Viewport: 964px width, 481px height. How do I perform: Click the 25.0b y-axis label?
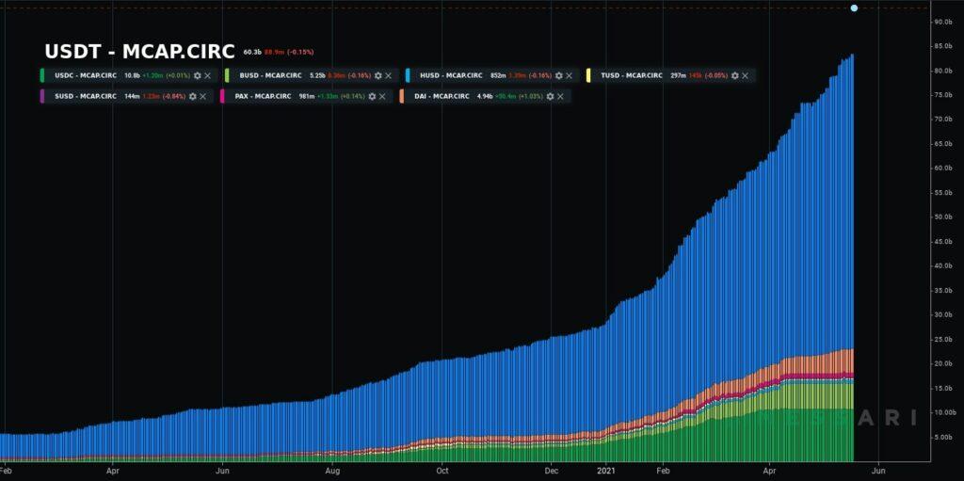click(x=943, y=339)
